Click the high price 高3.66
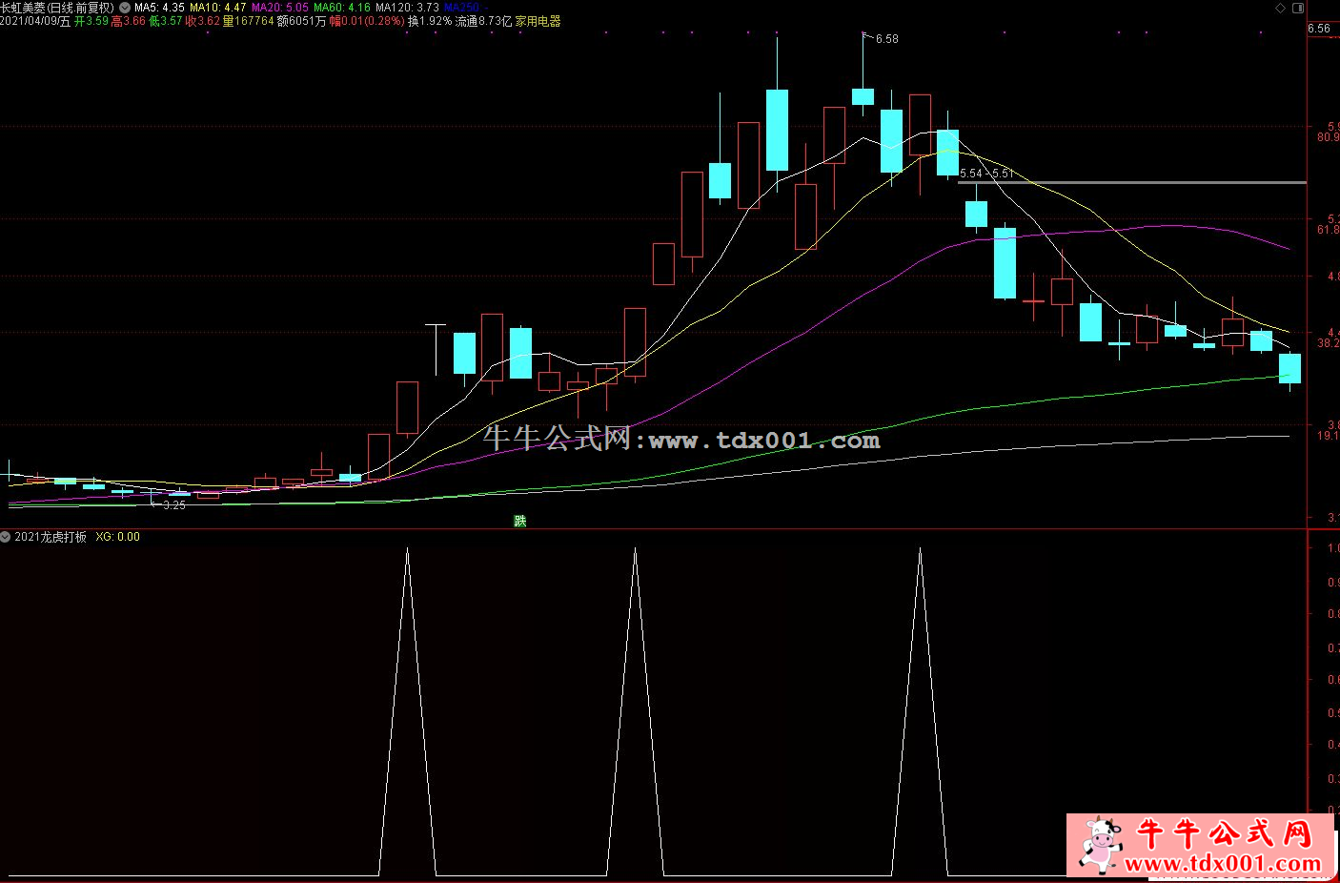1340x883 pixels. (x=129, y=21)
